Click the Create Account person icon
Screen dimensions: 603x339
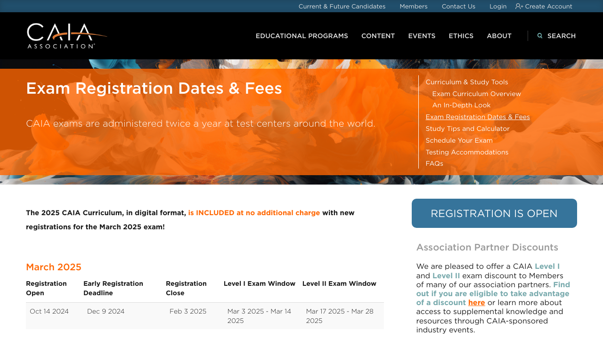click(x=519, y=6)
